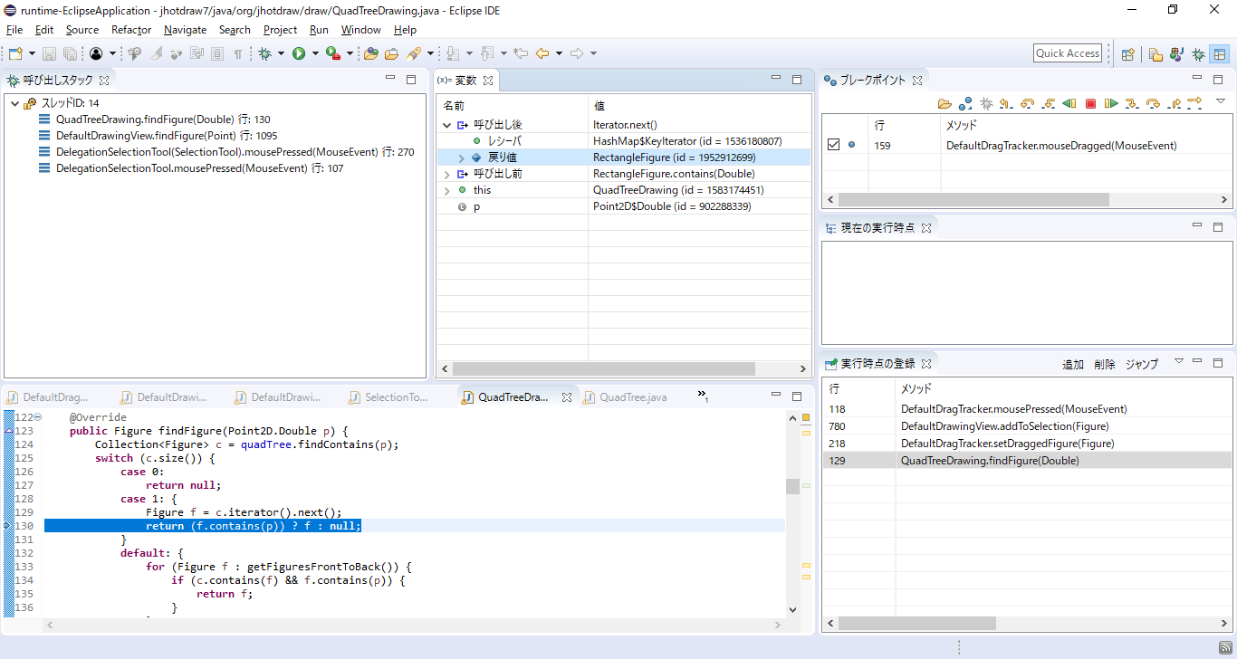Click the Last Edit Location icon
This screenshot has width=1237, height=659.
point(521,53)
